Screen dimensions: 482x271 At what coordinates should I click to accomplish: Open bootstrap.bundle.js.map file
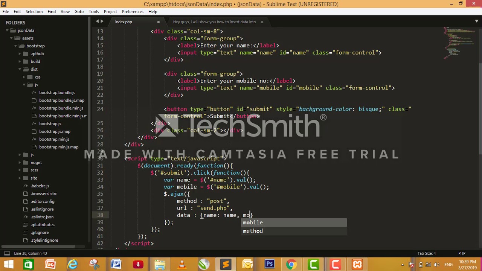coord(62,100)
